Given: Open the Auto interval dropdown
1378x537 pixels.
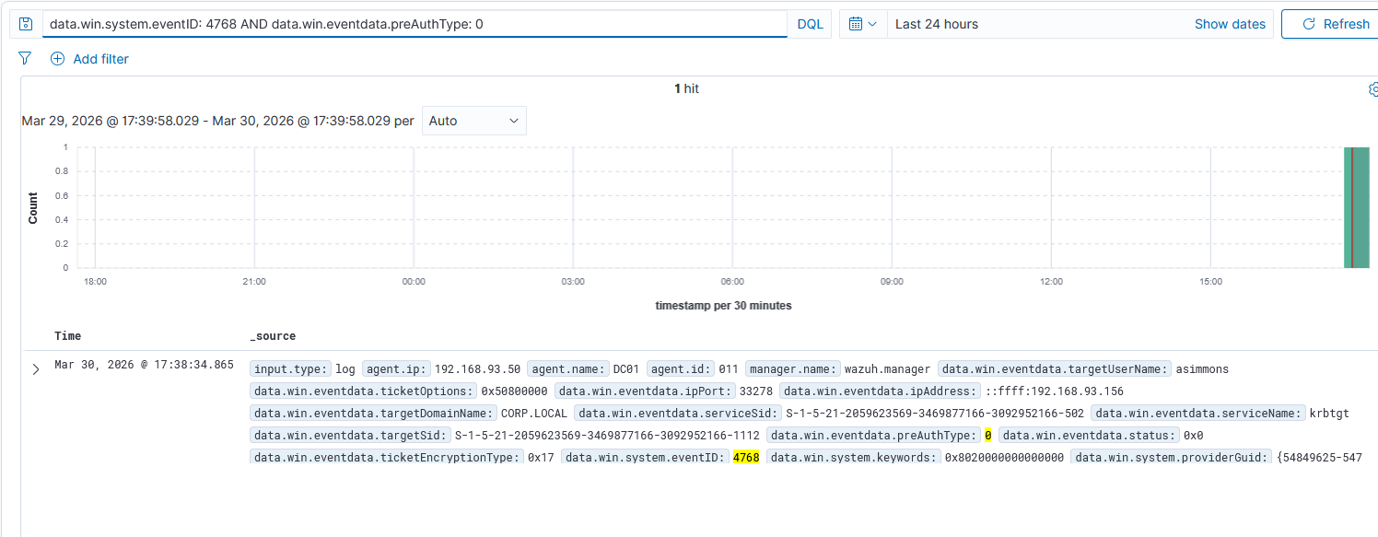Looking at the screenshot, I should pos(474,121).
